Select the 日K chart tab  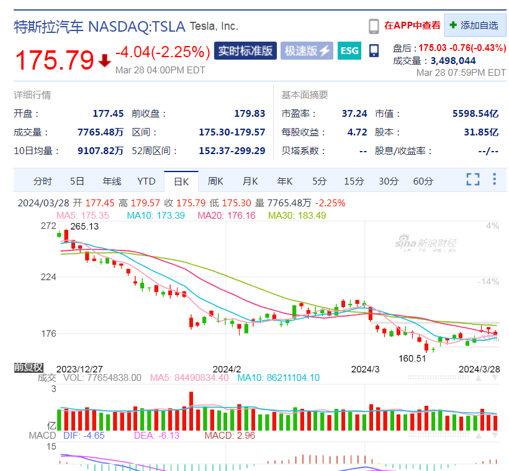(181, 181)
